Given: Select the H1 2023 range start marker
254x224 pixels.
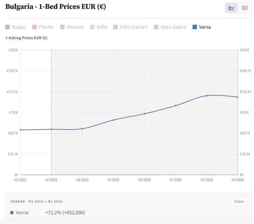Looking at the screenshot, I should (51, 129).
